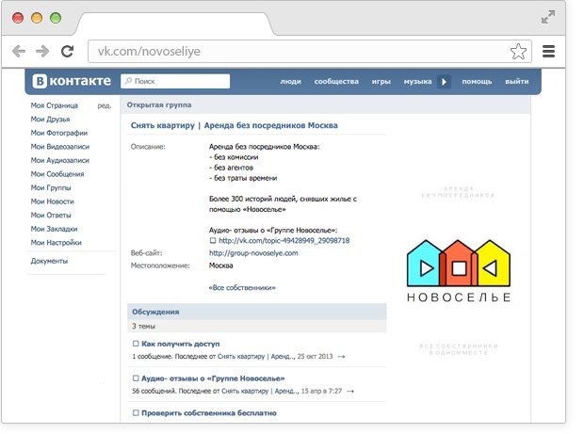This screenshot has height=434, width=584.
Task: Click the «Все собственники» link
Action: [242, 288]
